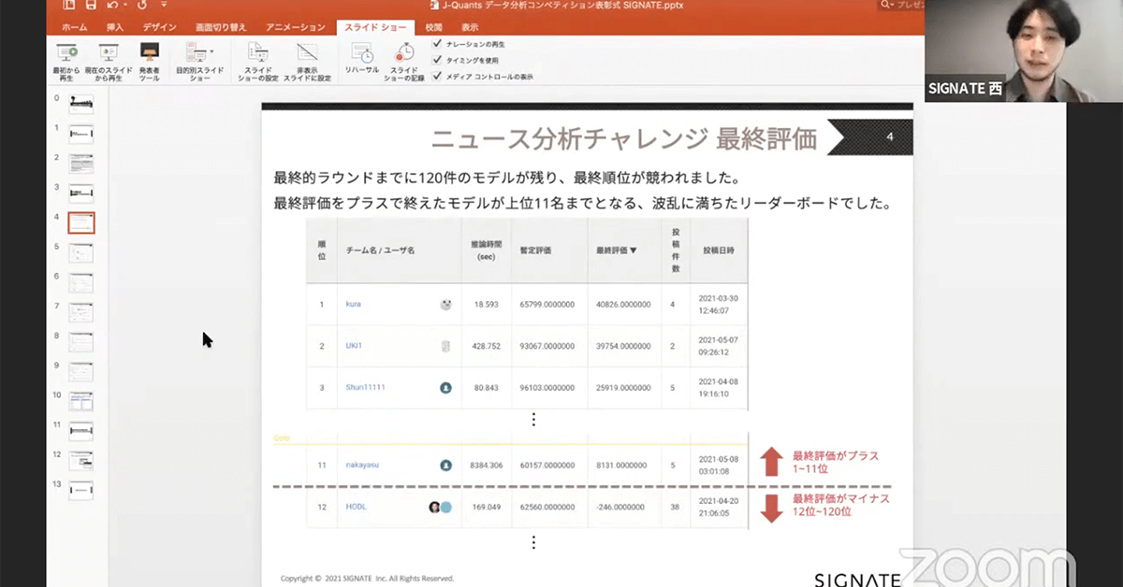Click the redo icon in title bar

coord(141,6)
